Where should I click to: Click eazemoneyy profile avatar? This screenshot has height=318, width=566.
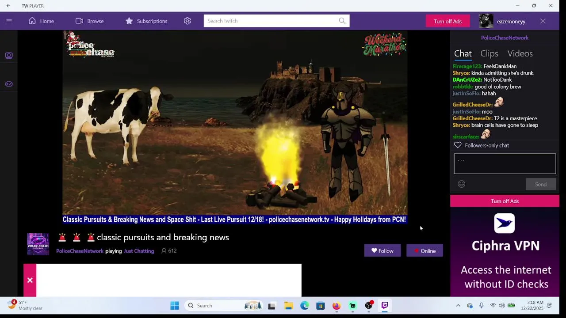click(486, 21)
